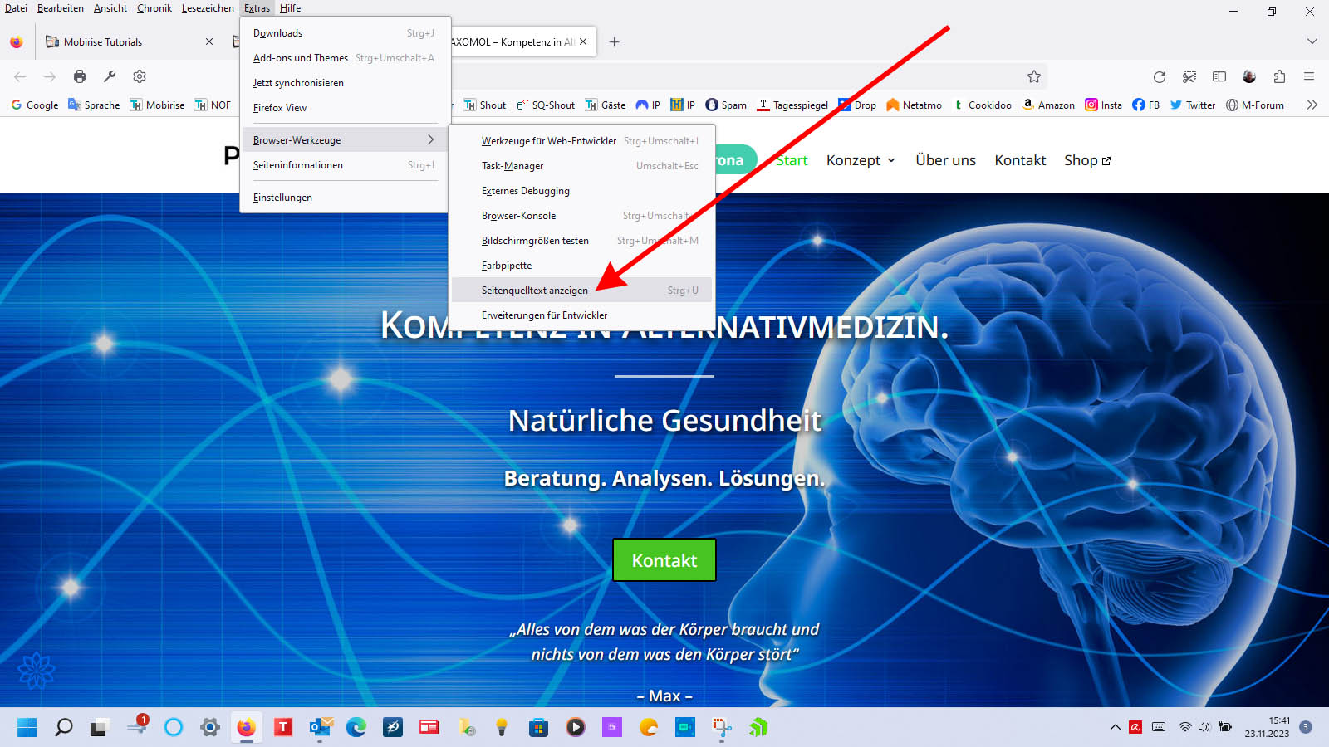This screenshot has width=1329, height=747.
Task: Choose Farbpipette from the submenu
Action: click(x=507, y=266)
